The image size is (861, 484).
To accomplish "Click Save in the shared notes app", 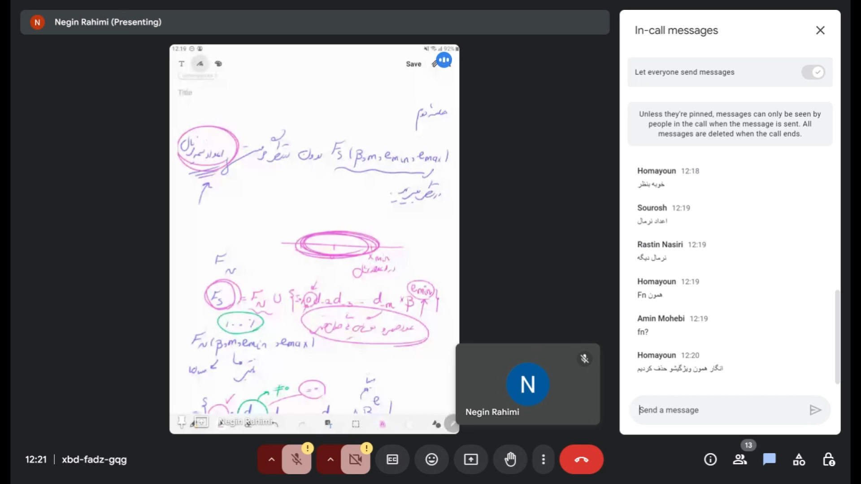I will 413,64.
